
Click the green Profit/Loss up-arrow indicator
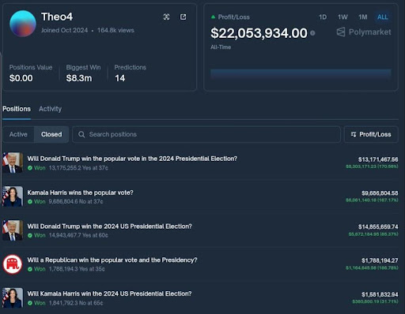213,17
